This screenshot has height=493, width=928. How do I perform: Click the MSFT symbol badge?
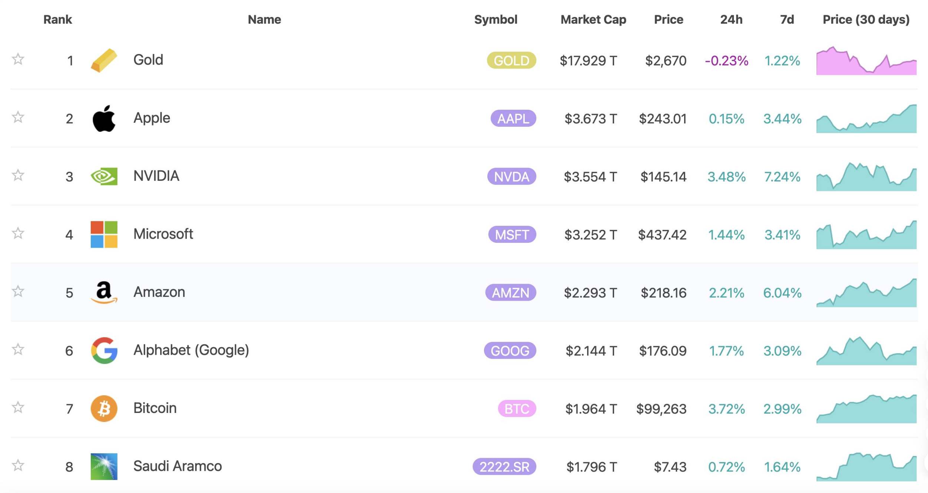[512, 235]
